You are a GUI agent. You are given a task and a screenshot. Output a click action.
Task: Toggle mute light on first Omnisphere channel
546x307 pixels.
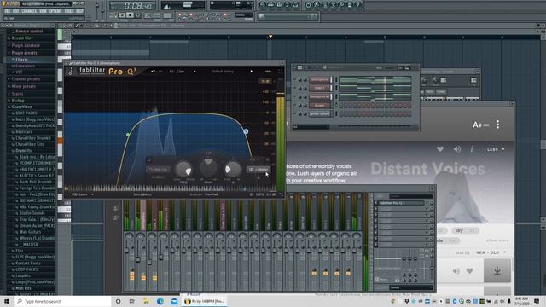point(295,79)
